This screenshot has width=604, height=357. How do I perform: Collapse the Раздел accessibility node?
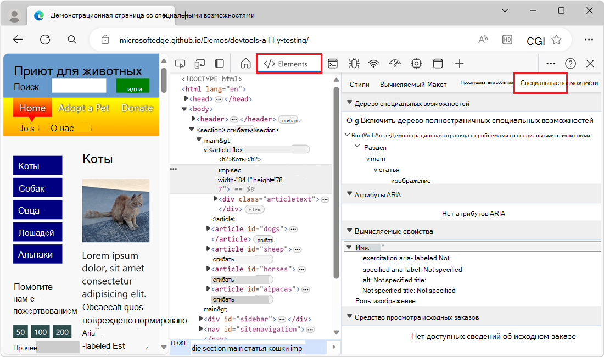[357, 146]
